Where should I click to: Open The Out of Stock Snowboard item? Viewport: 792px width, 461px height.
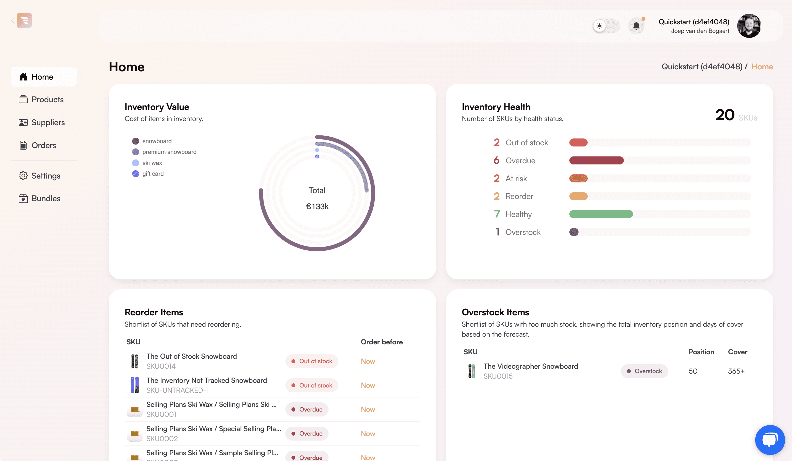191,357
